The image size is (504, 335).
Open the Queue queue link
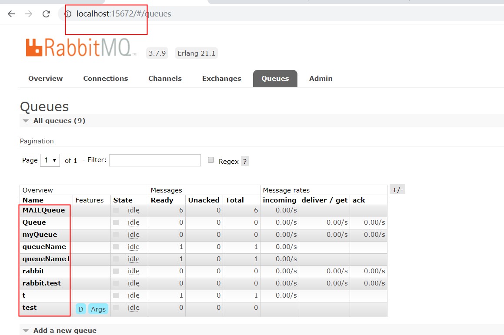[34, 222]
